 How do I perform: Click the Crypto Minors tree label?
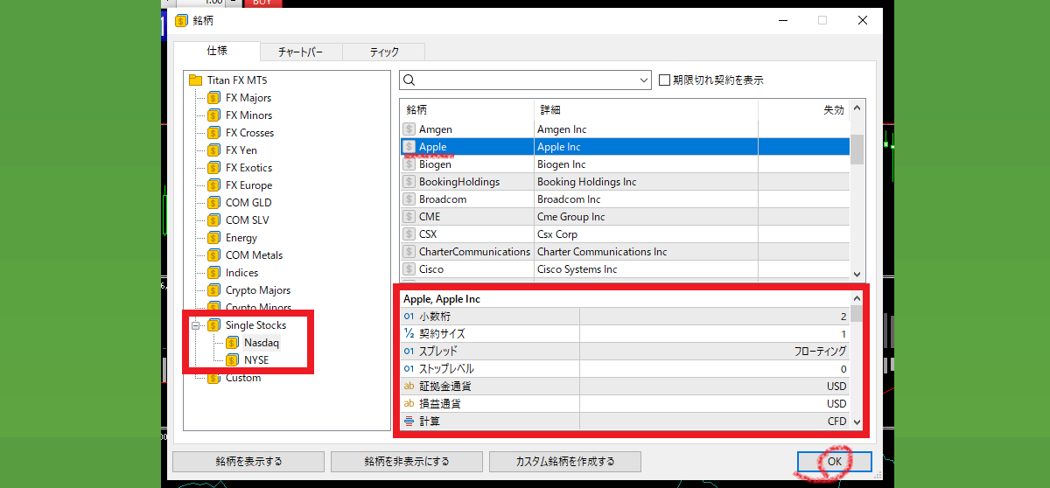(x=258, y=308)
